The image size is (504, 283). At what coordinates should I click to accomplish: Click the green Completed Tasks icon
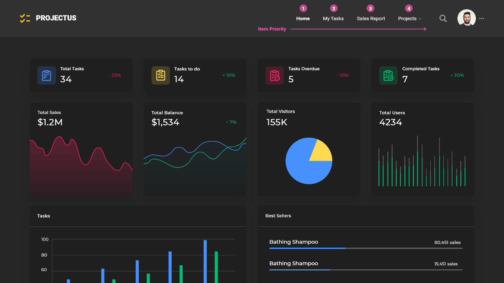pyautogui.click(x=388, y=75)
